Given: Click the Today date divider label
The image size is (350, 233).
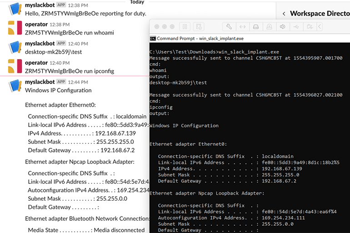Looking at the screenshot, I should (137, 2).
